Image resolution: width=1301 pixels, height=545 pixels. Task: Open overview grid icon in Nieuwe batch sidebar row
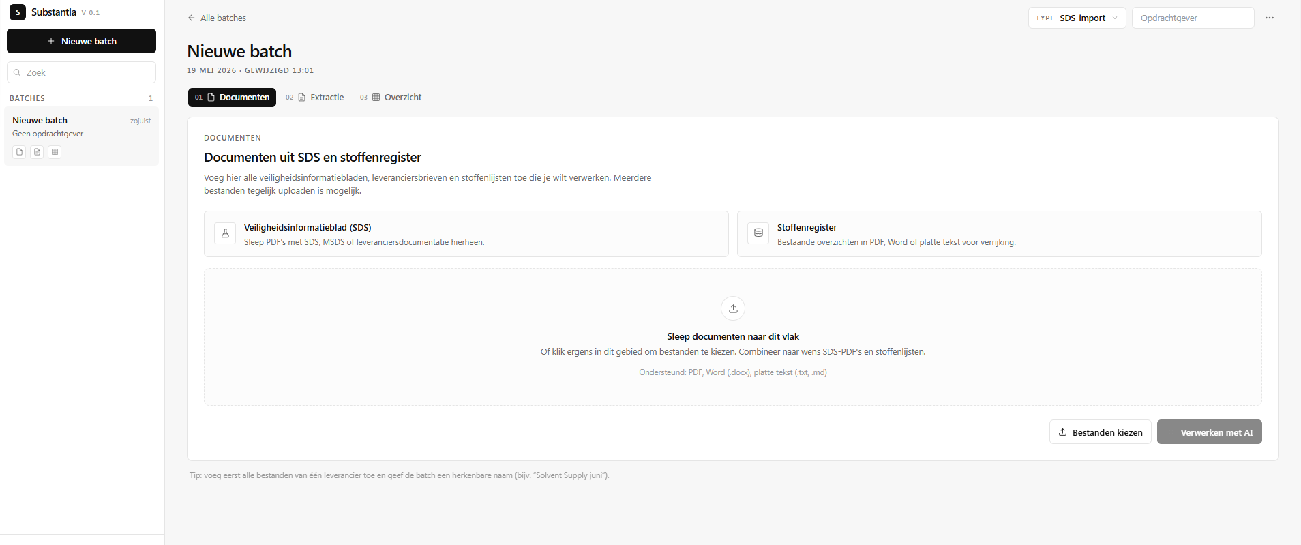click(55, 152)
